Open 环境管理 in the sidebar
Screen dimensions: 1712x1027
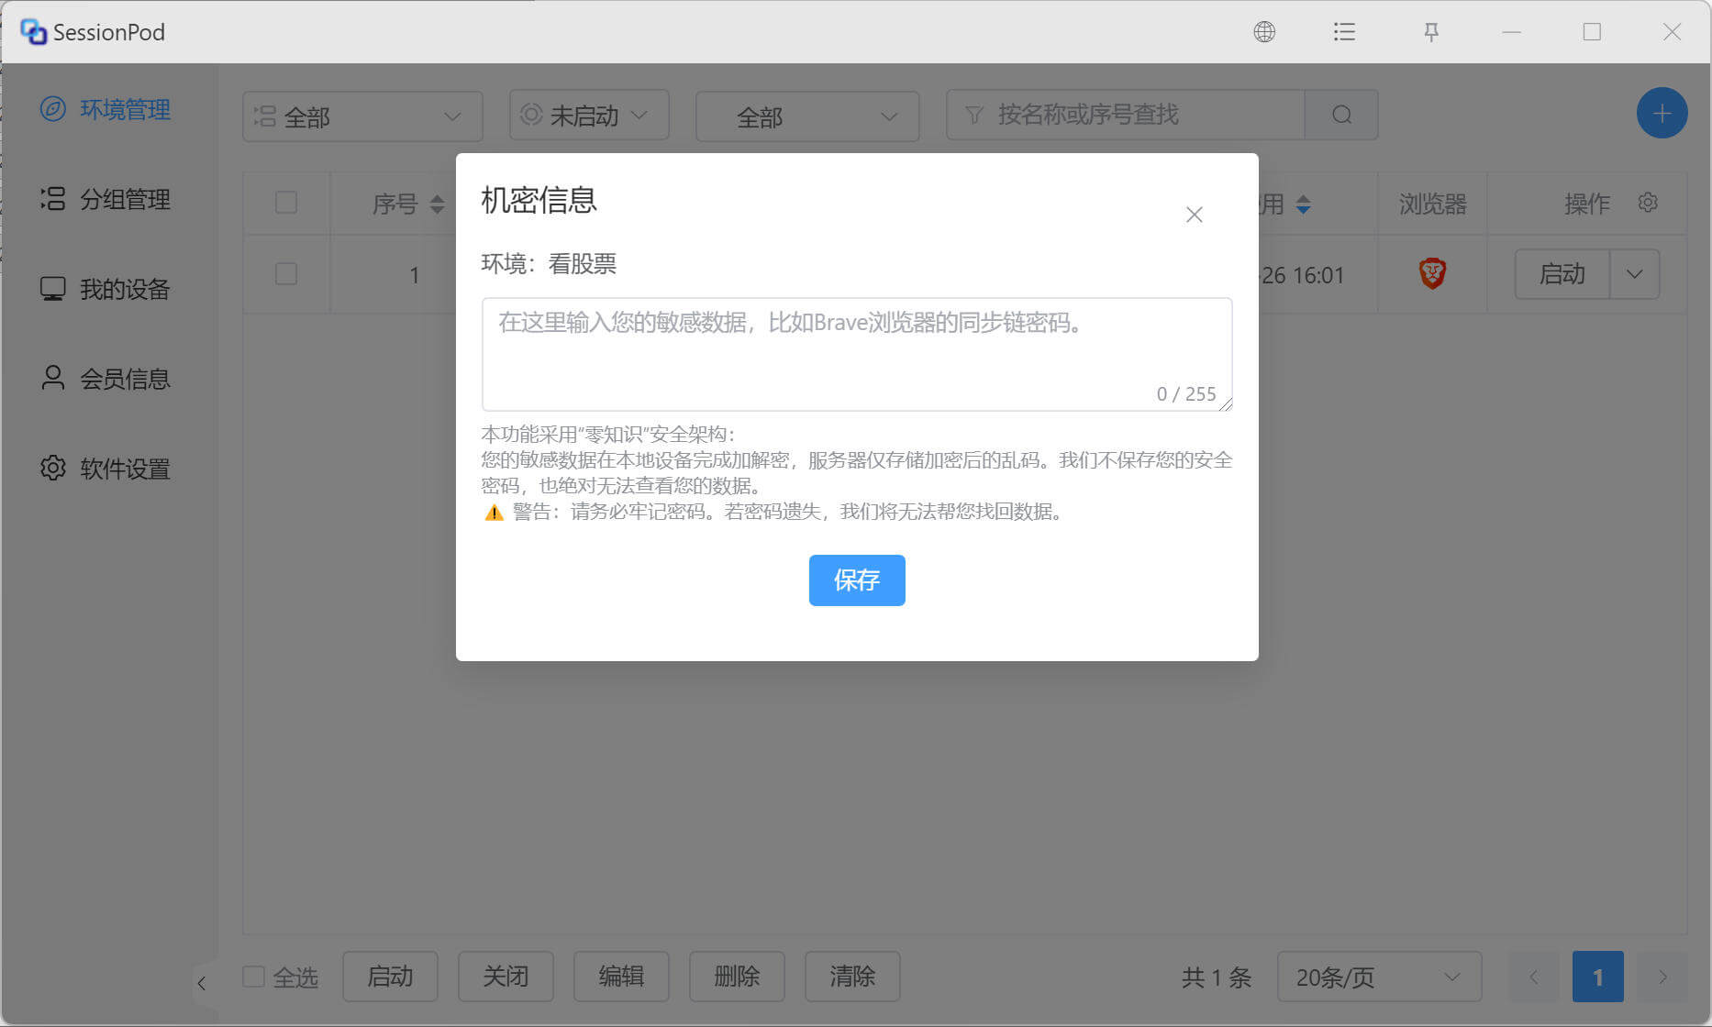106,109
